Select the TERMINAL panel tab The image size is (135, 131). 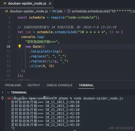[x=86, y=85]
